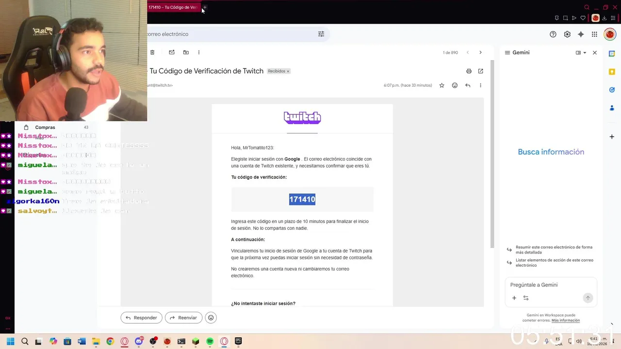Add attachment plus icon in Gemini prompt
Viewport: 621px width, 349px height.
(x=514, y=298)
